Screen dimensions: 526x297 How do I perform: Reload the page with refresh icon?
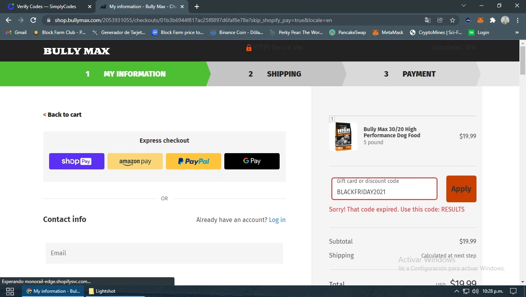click(x=33, y=20)
